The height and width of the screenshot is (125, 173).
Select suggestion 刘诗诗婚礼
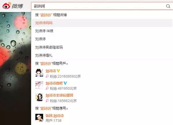(x=102, y=56)
